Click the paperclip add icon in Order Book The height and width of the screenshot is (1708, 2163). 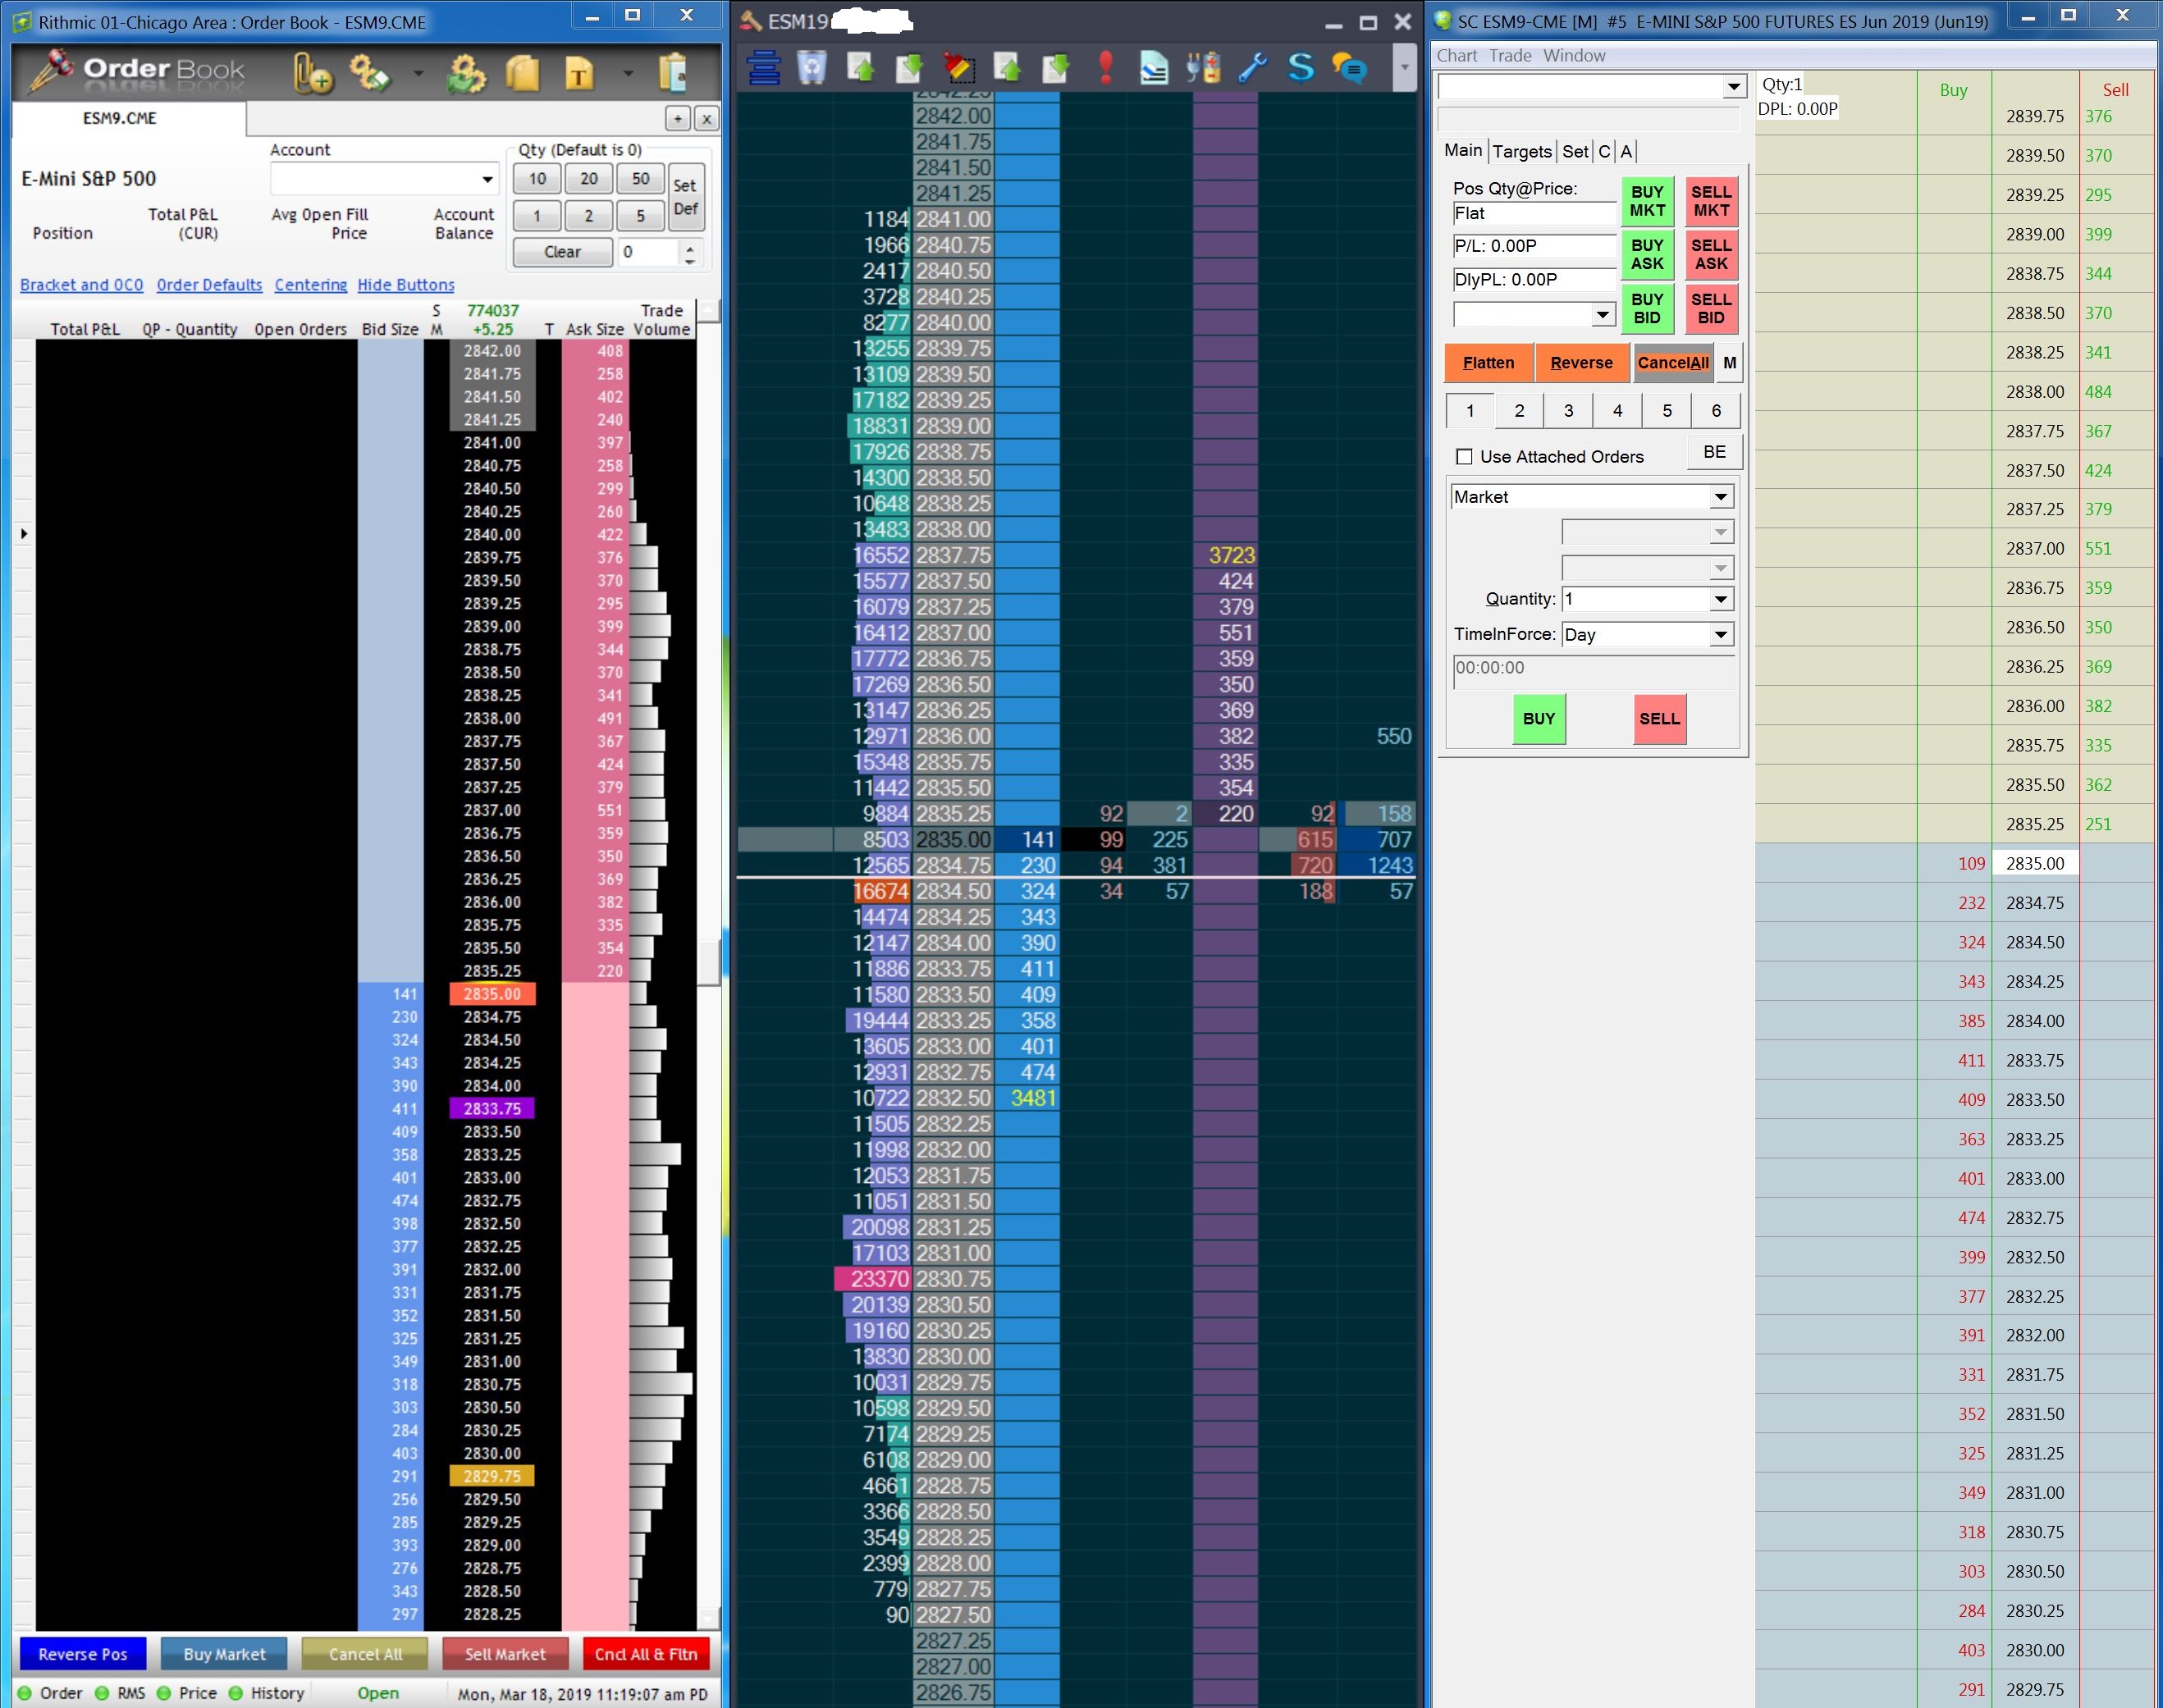[x=312, y=73]
